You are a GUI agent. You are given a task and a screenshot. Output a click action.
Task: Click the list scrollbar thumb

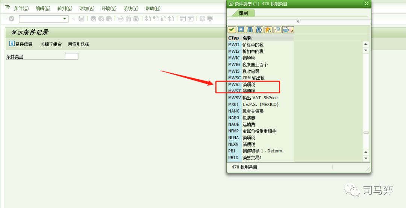[366, 132]
